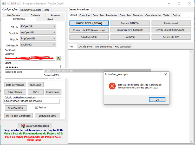Open the Outros tab
The height and width of the screenshot is (145, 195).
click(x=176, y=15)
